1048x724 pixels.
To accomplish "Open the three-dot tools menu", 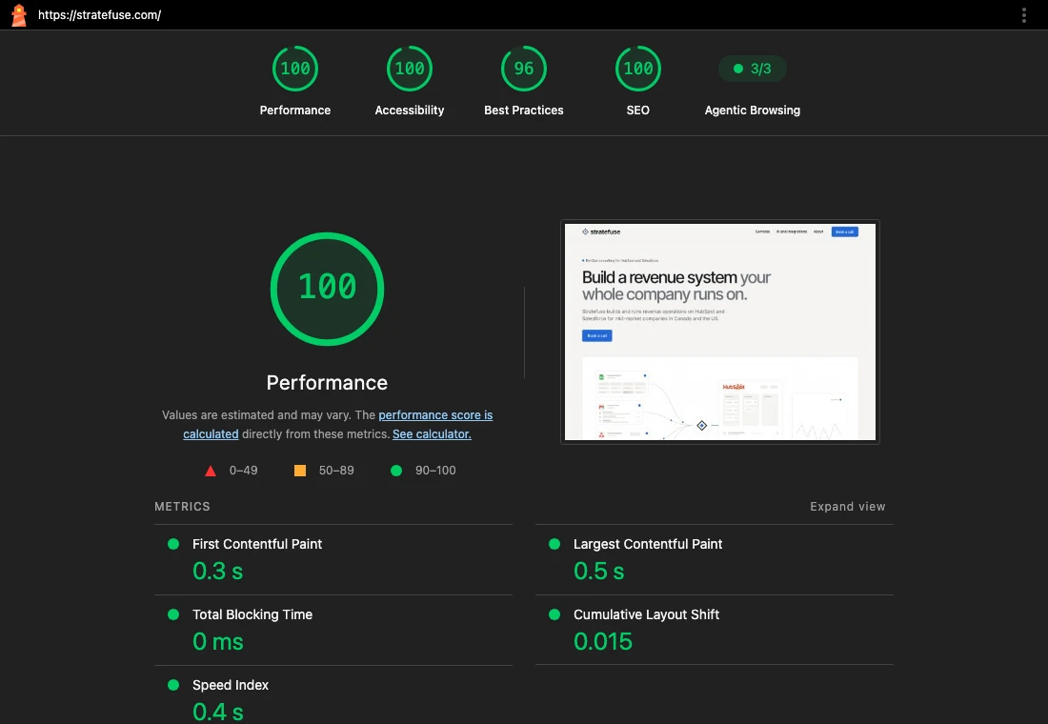I will pyautogui.click(x=1023, y=14).
